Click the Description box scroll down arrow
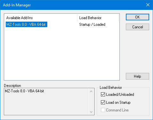Viewport: 153px width, 120px height. tap(91, 112)
